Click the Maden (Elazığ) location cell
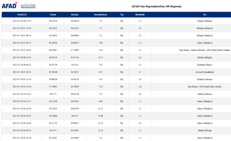Screen dimensions: 231x141 coord(205,130)
